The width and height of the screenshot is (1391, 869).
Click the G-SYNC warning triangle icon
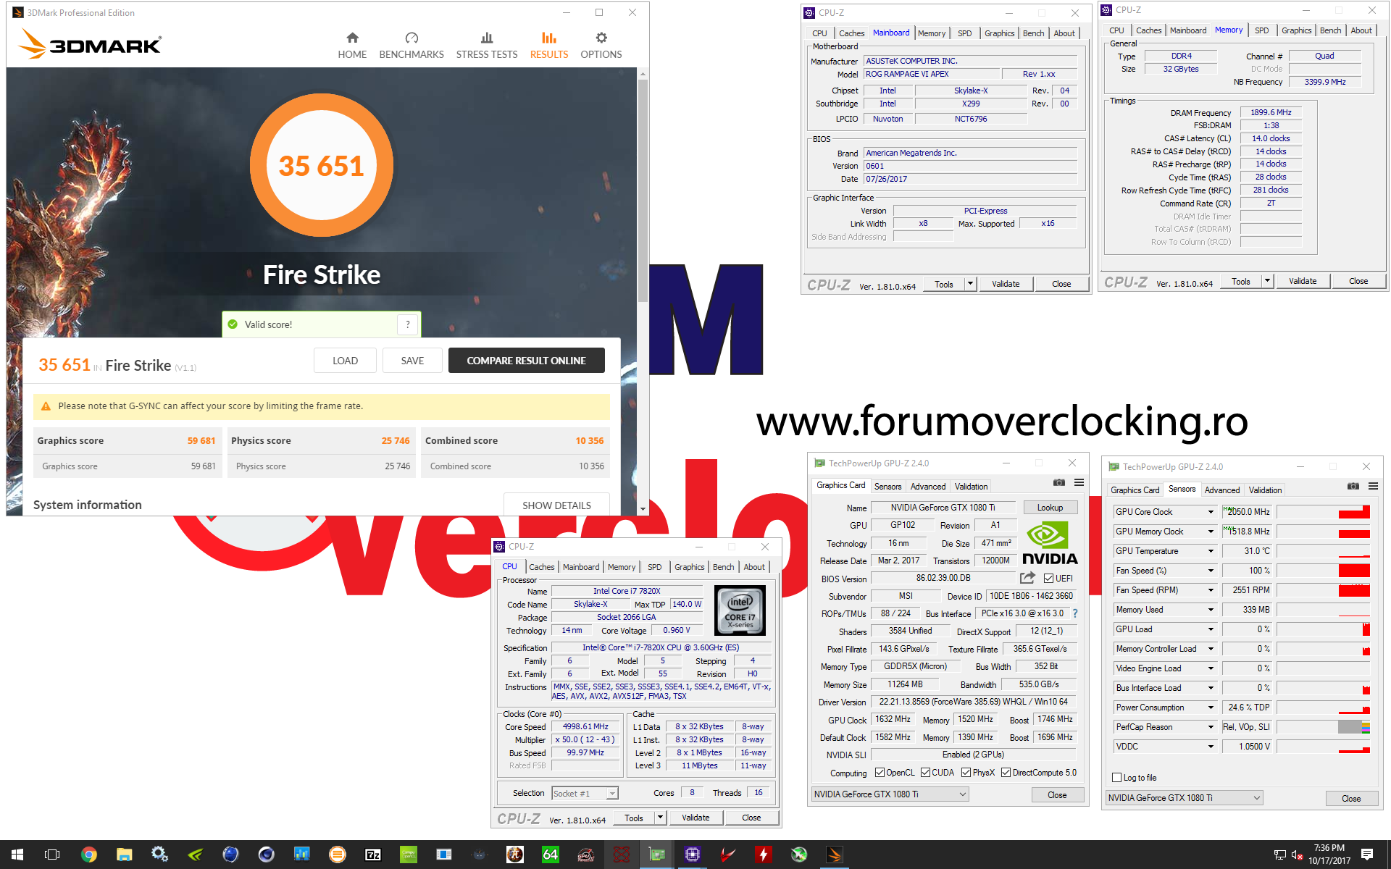46,406
